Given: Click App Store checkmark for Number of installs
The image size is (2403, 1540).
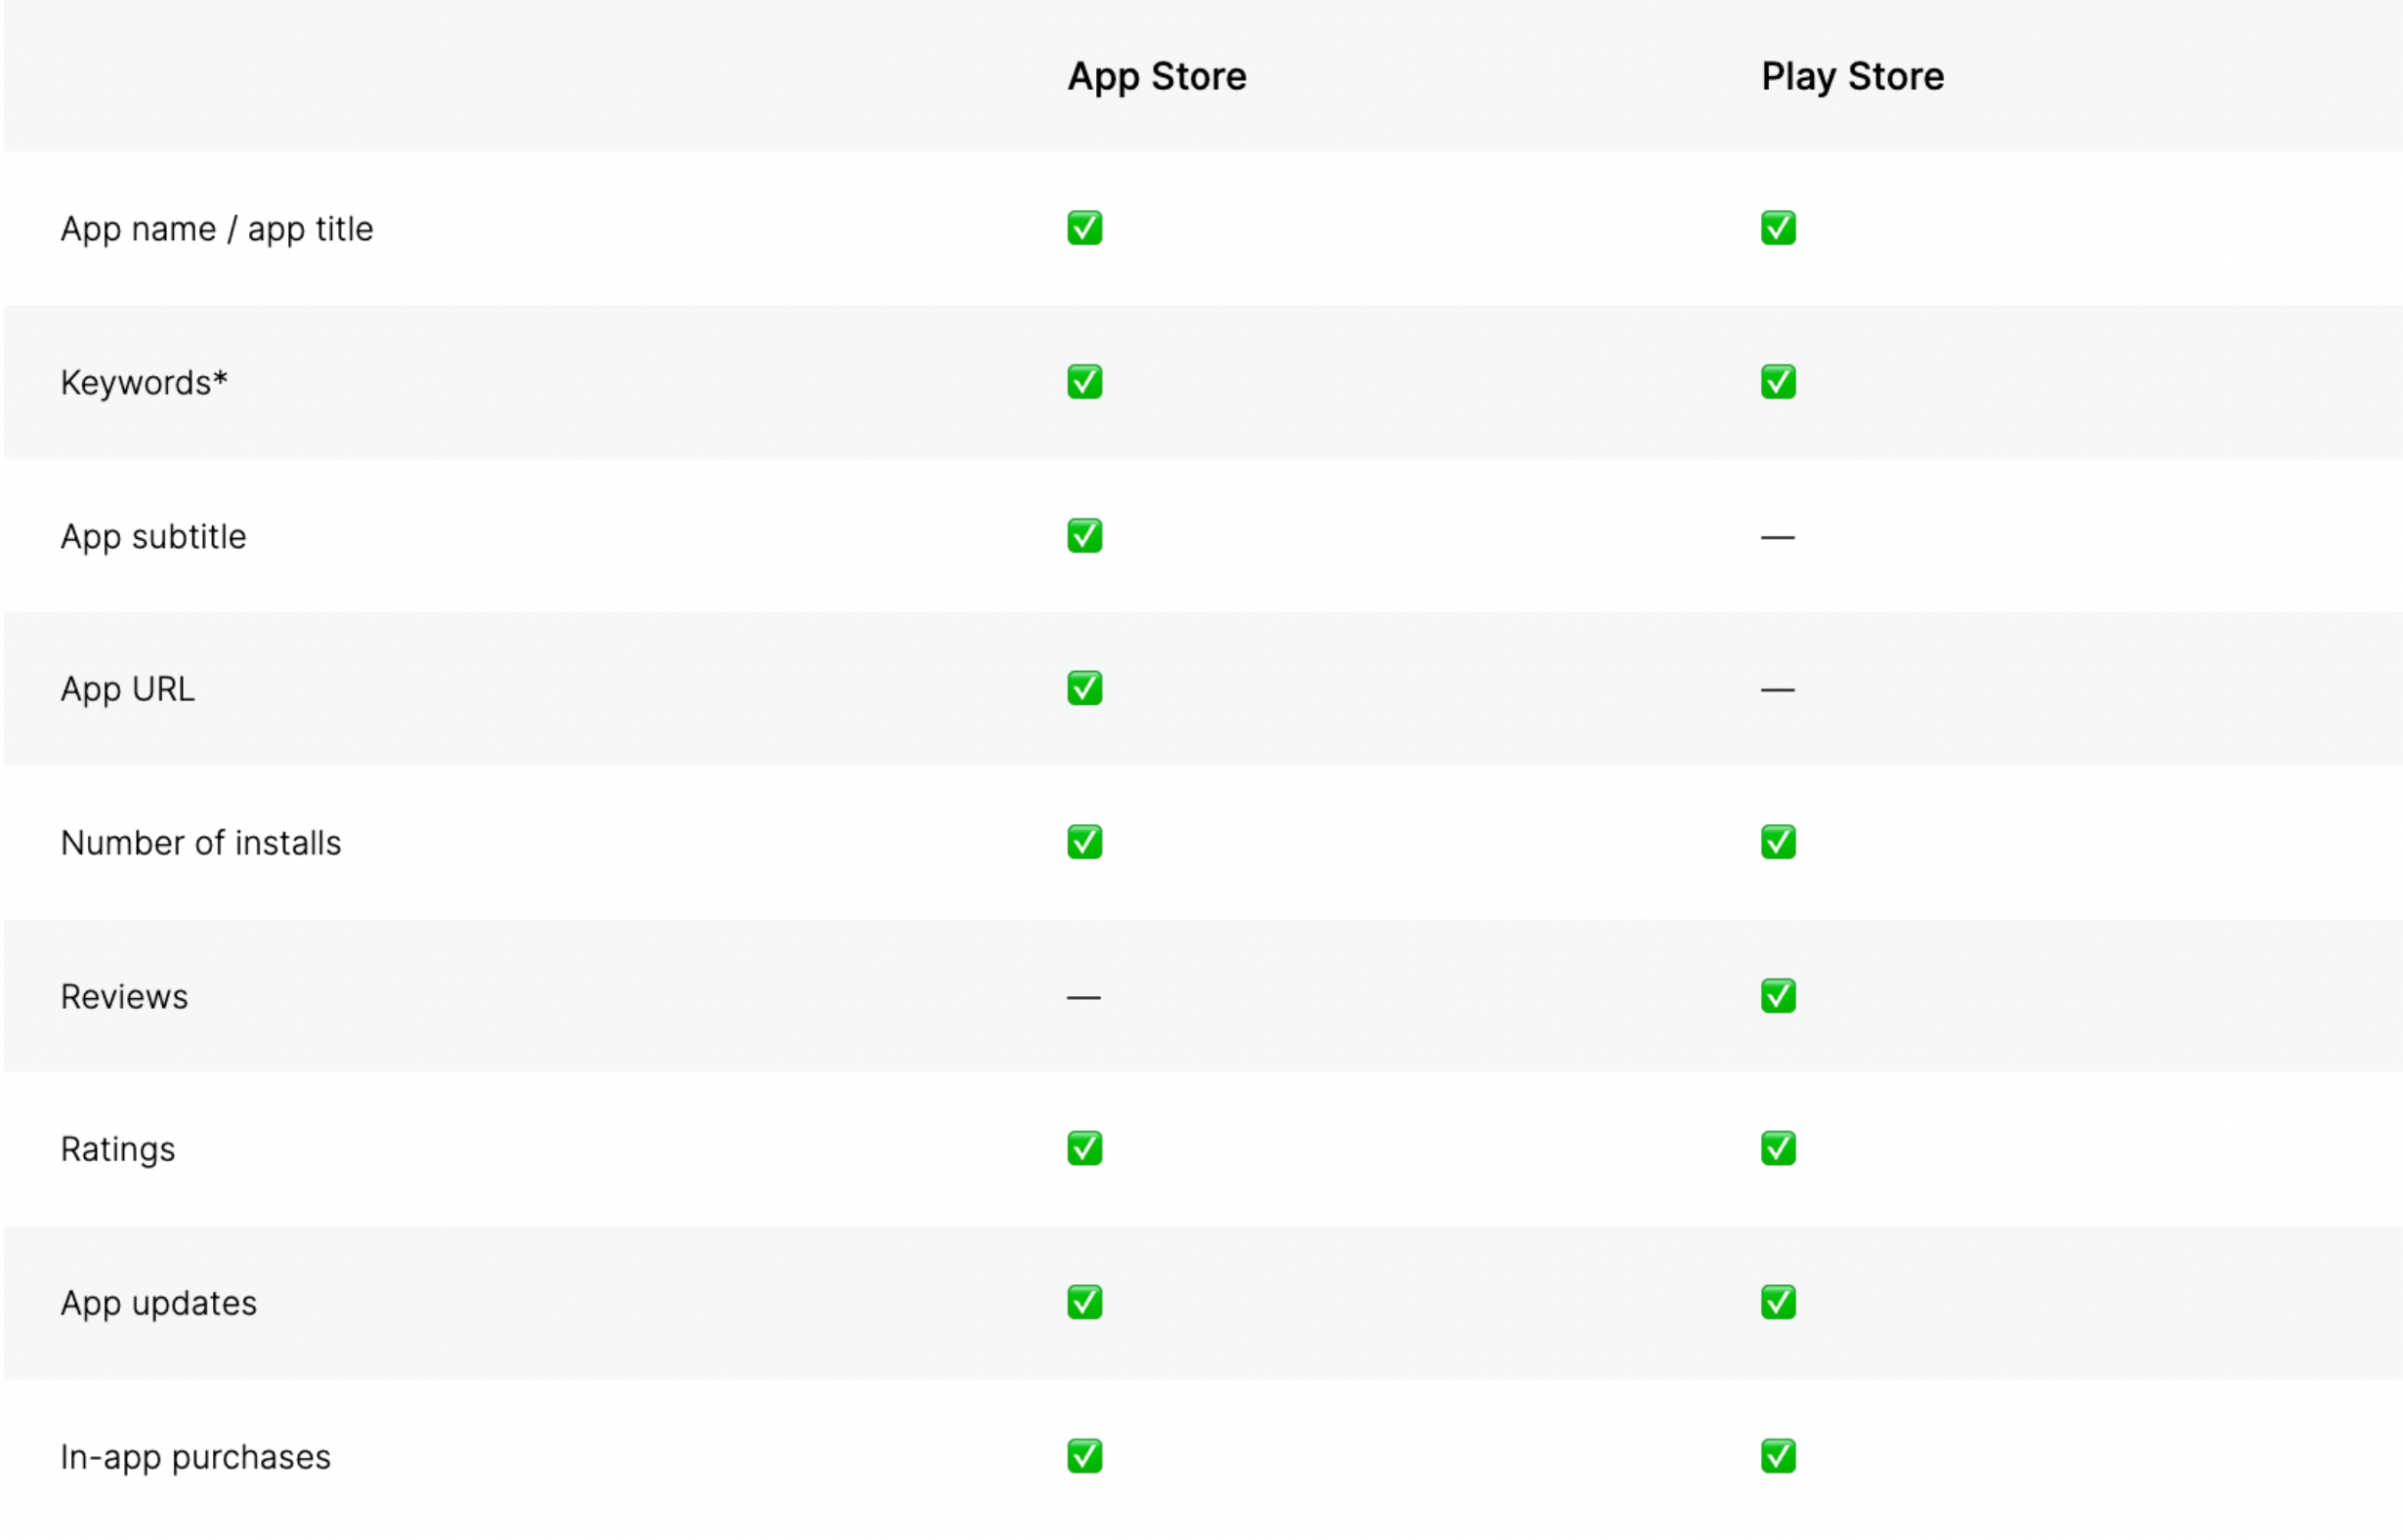Looking at the screenshot, I should pos(1084,842).
